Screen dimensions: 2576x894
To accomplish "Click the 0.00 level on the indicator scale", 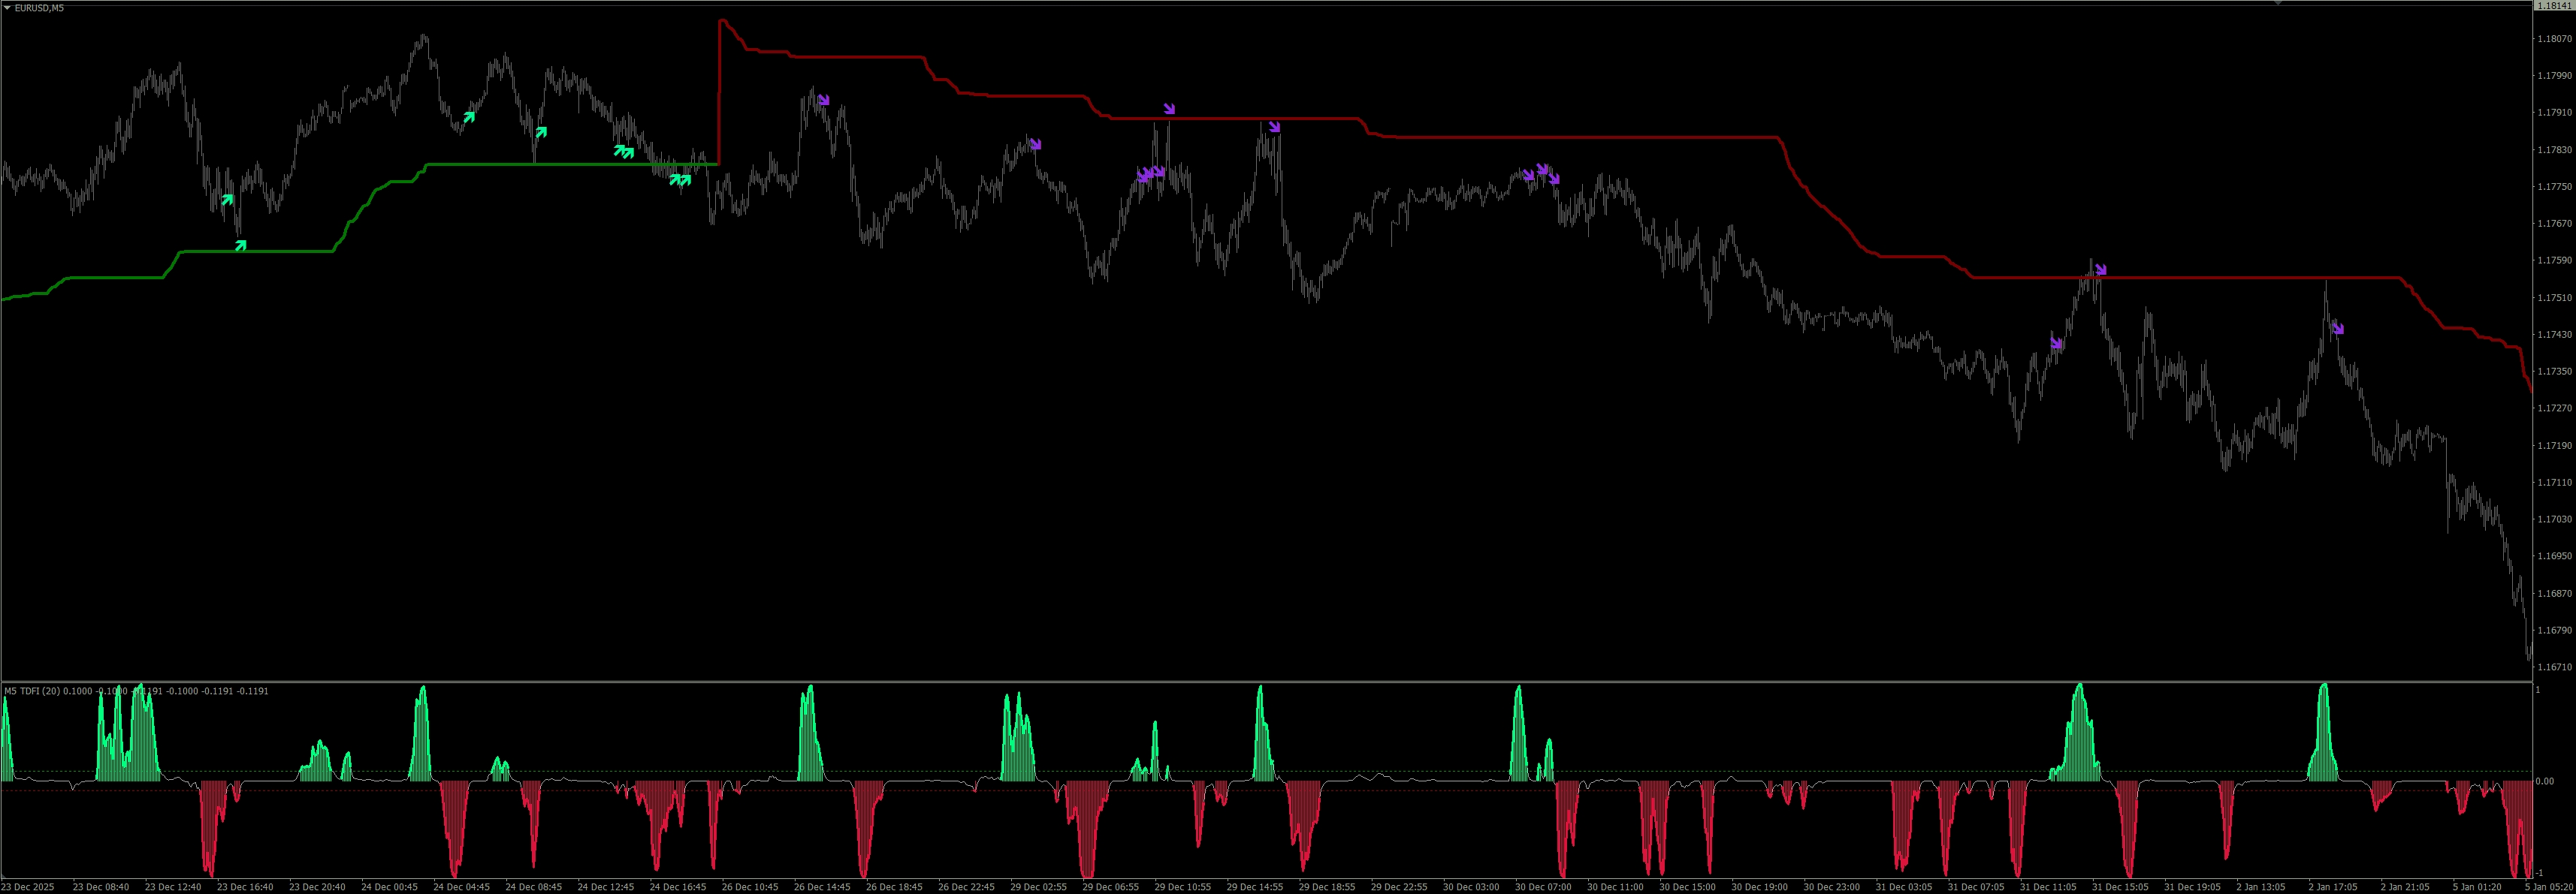I will [x=2546, y=781].
